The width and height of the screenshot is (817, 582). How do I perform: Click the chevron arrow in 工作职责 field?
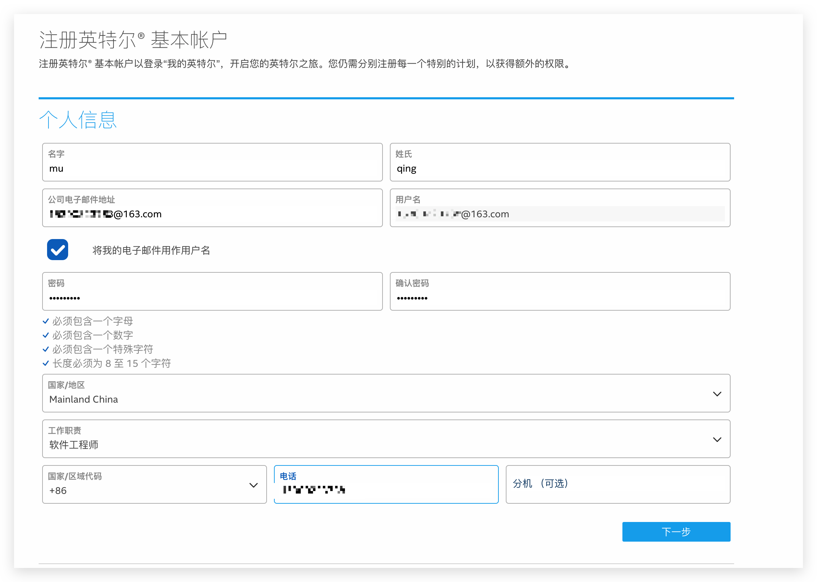pos(717,439)
